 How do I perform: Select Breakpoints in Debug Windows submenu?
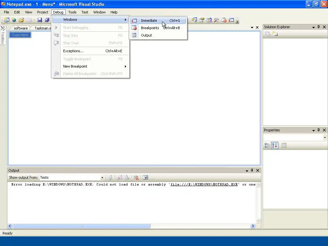tap(158, 28)
